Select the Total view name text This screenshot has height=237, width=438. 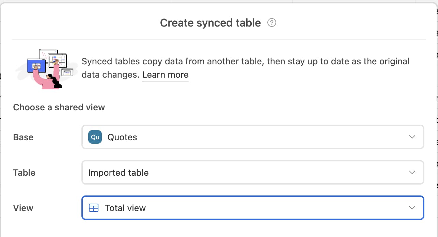coord(125,208)
